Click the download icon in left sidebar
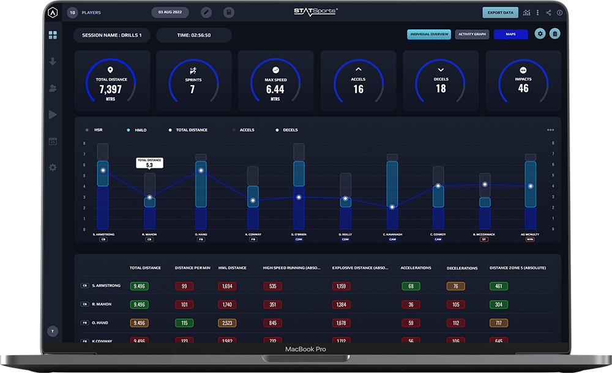The height and width of the screenshot is (373, 612). (53, 61)
